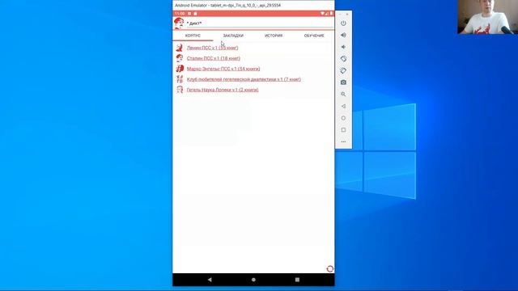518x291 pixels.
Task: Click the red refresh icon at the bottom right of the app
Action: point(329,269)
